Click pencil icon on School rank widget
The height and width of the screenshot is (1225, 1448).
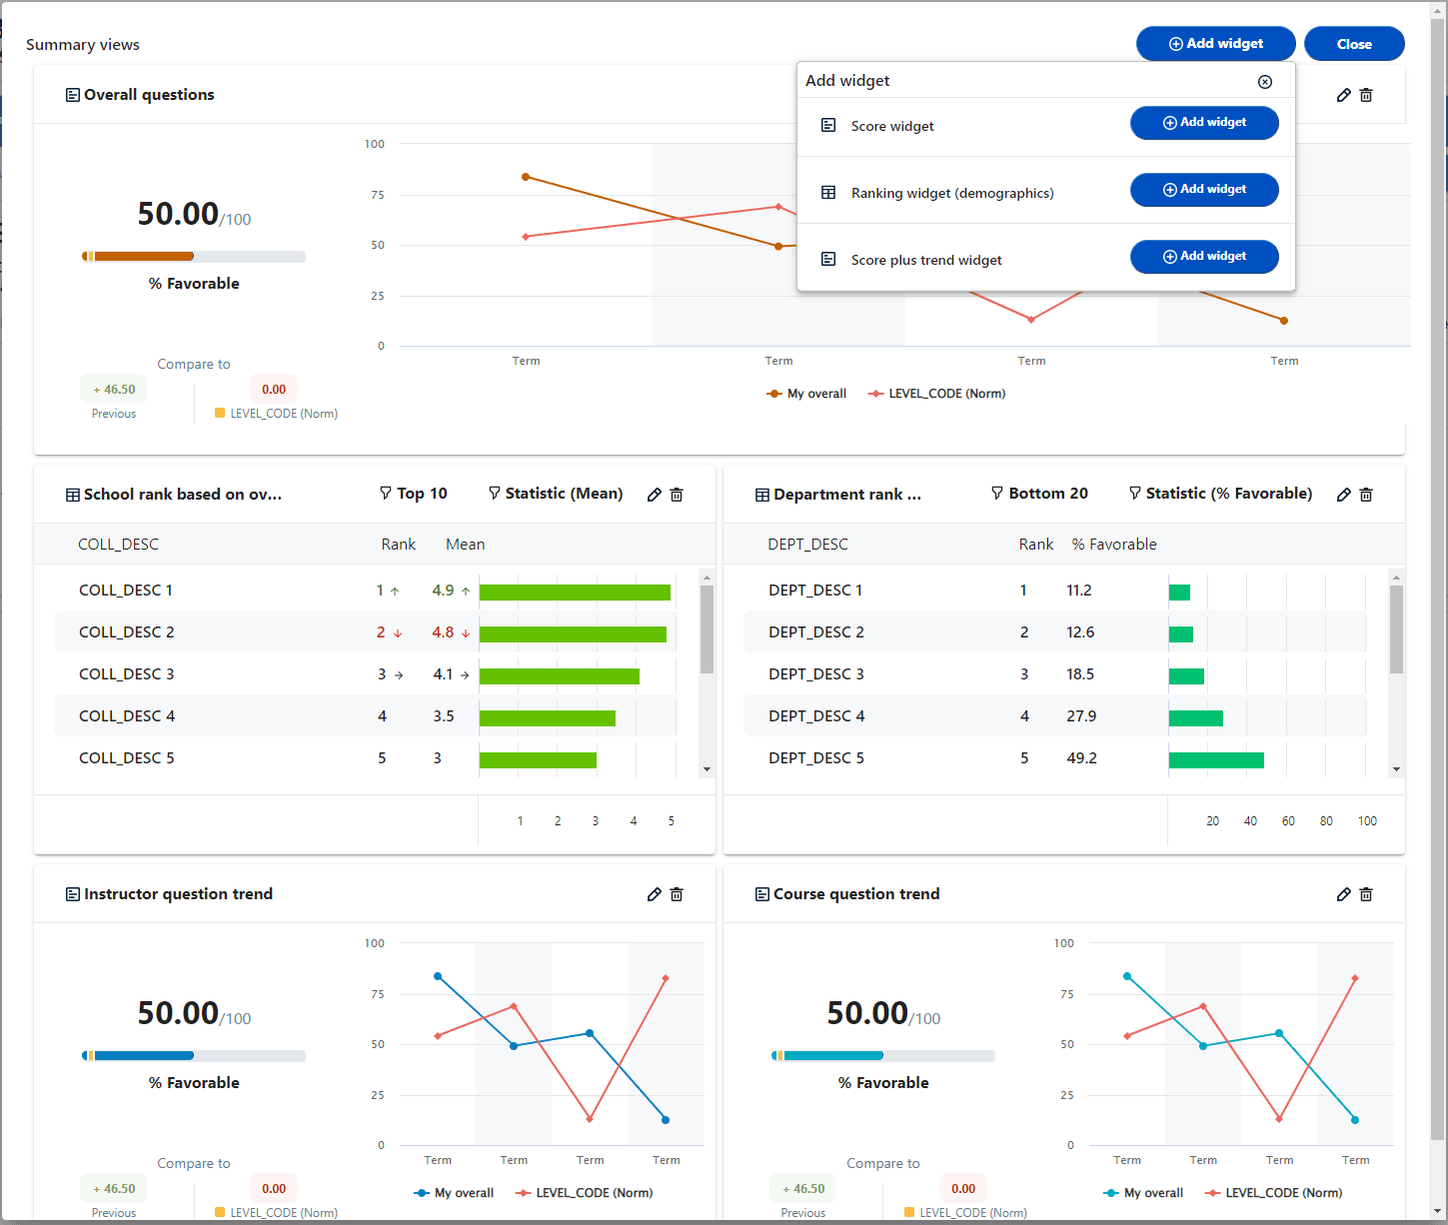[654, 495]
